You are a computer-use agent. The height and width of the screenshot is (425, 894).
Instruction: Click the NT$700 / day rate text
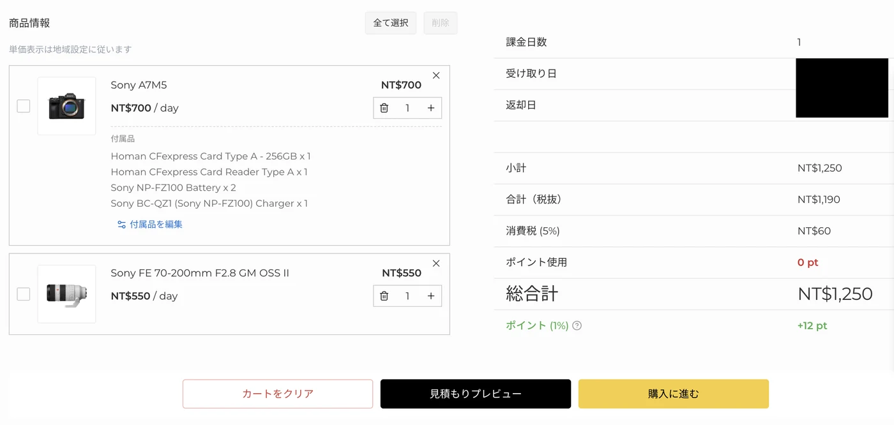144,108
